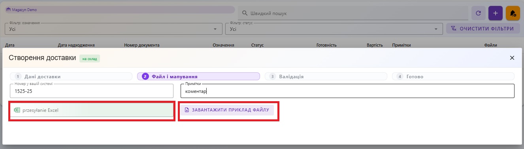Click Очистити фільтри button

pyautogui.click(x=483, y=29)
